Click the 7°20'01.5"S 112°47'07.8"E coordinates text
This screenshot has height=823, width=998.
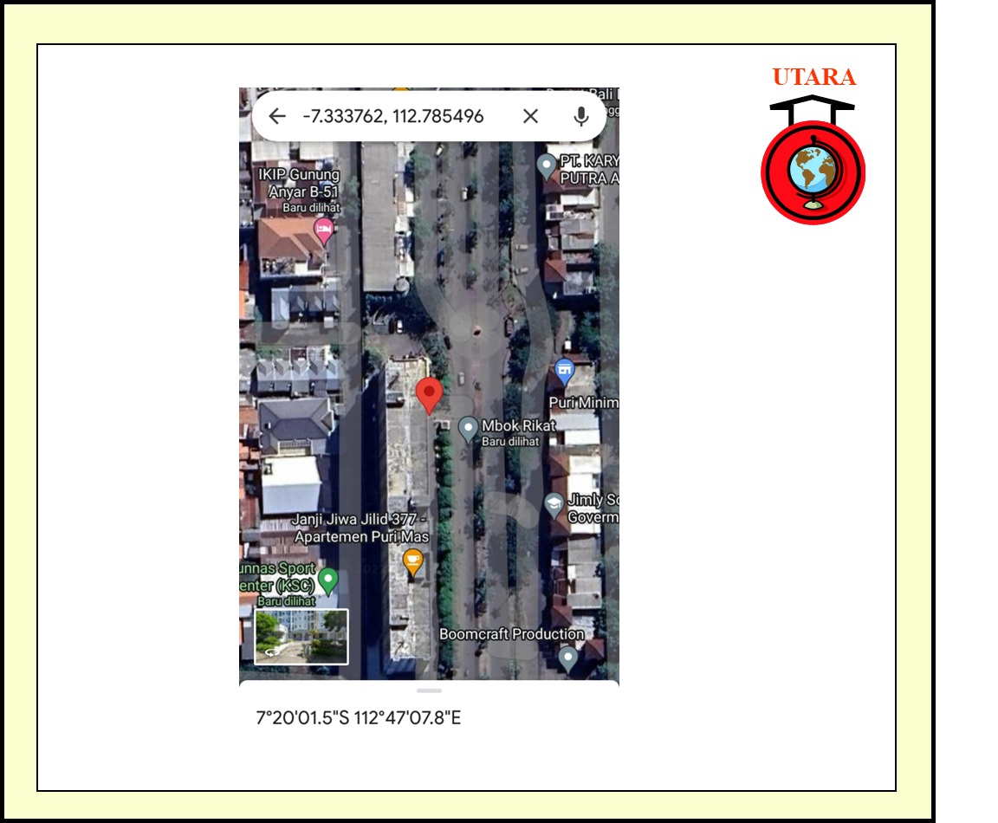(359, 718)
